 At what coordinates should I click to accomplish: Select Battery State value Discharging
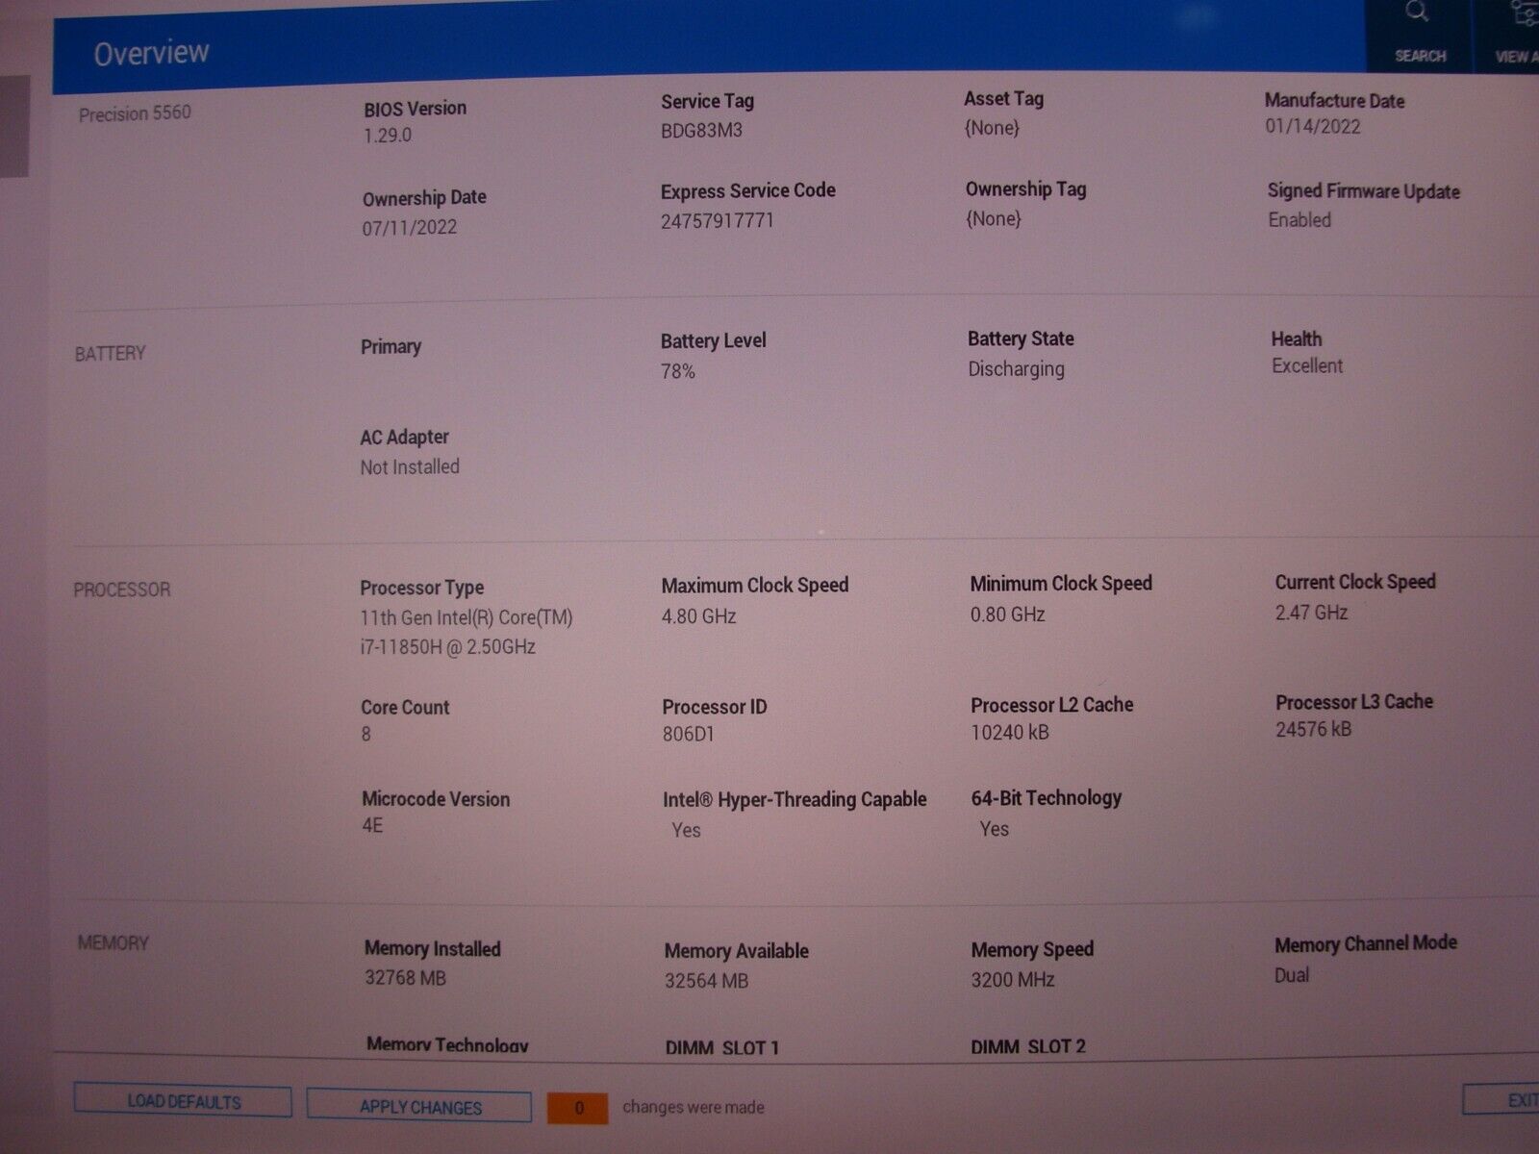pyautogui.click(x=1016, y=368)
